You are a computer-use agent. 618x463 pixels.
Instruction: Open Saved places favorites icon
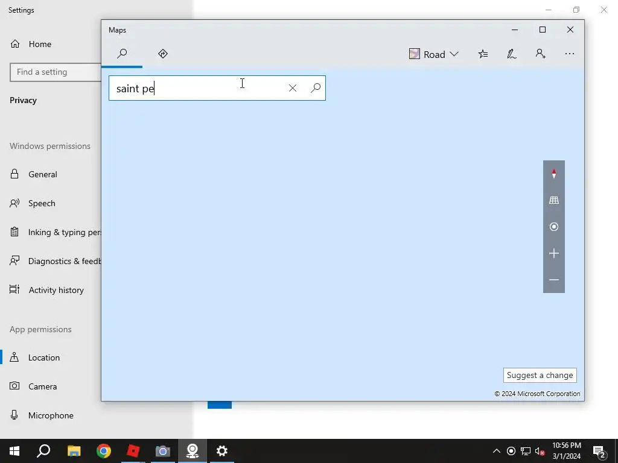483,54
